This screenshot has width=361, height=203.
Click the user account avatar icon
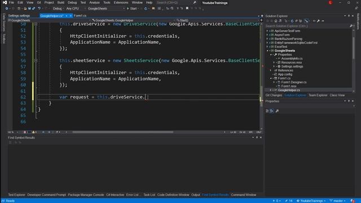(x=331, y=2)
